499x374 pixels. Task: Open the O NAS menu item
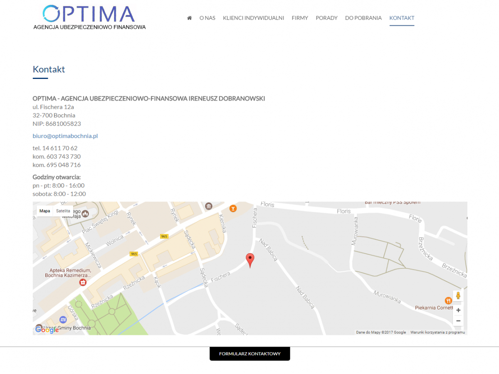tap(208, 18)
